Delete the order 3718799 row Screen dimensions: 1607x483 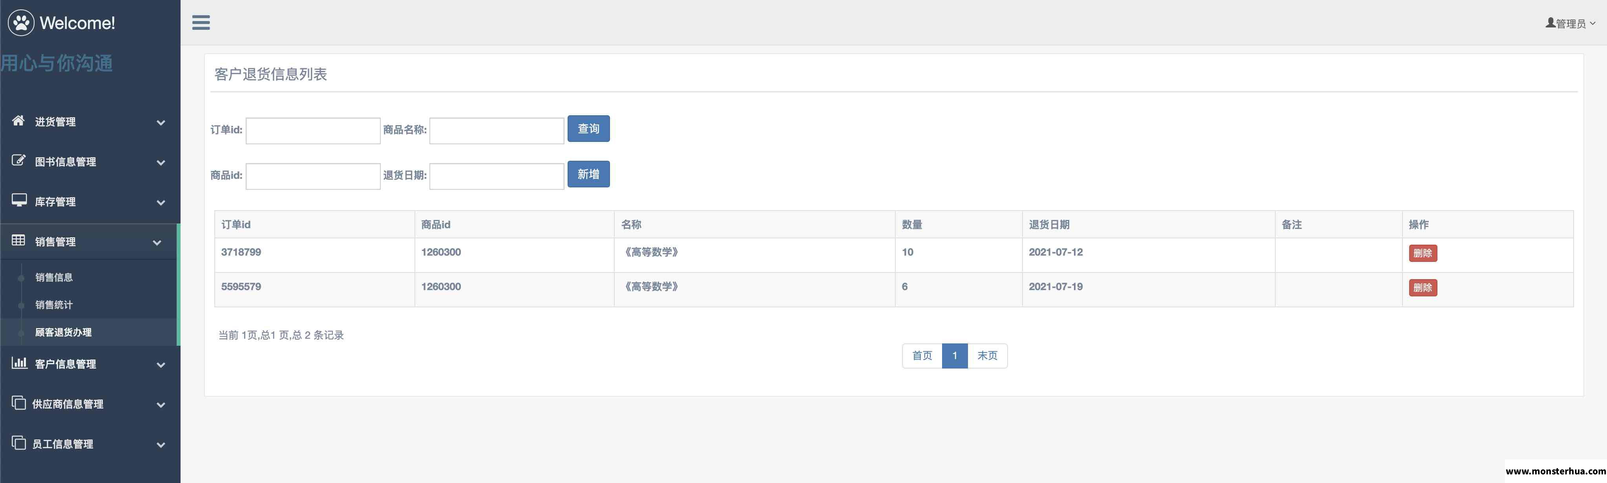pos(1423,253)
